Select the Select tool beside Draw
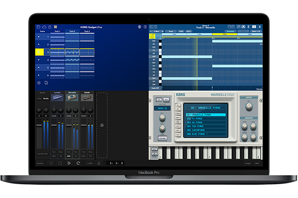298x198 pixels. click(158, 36)
